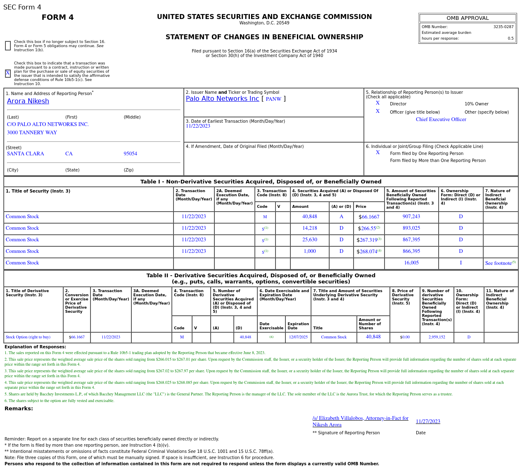Click the 'STATEMENT OF CHANGES IN BENEFICIAL OWNERSHIP' heading
The width and height of the screenshot is (522, 476).
click(264, 37)
